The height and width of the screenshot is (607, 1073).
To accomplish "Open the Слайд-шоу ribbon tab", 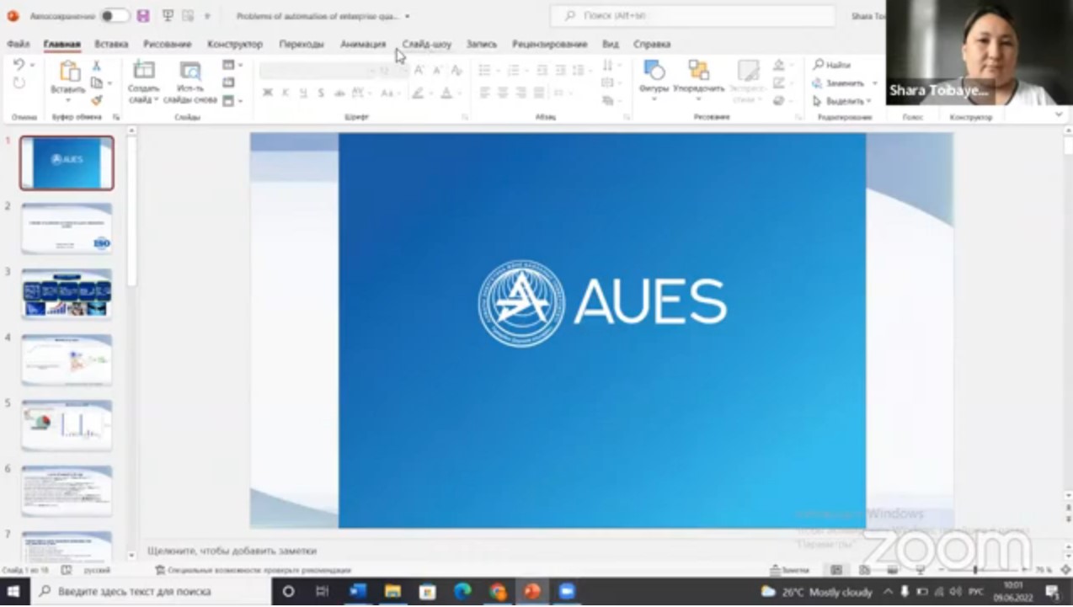I will pyautogui.click(x=426, y=44).
